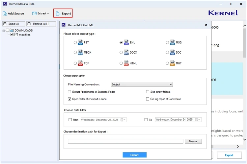247x164 pixels.
Task: Select HTML output type radio button
Action: click(x=121, y=63)
